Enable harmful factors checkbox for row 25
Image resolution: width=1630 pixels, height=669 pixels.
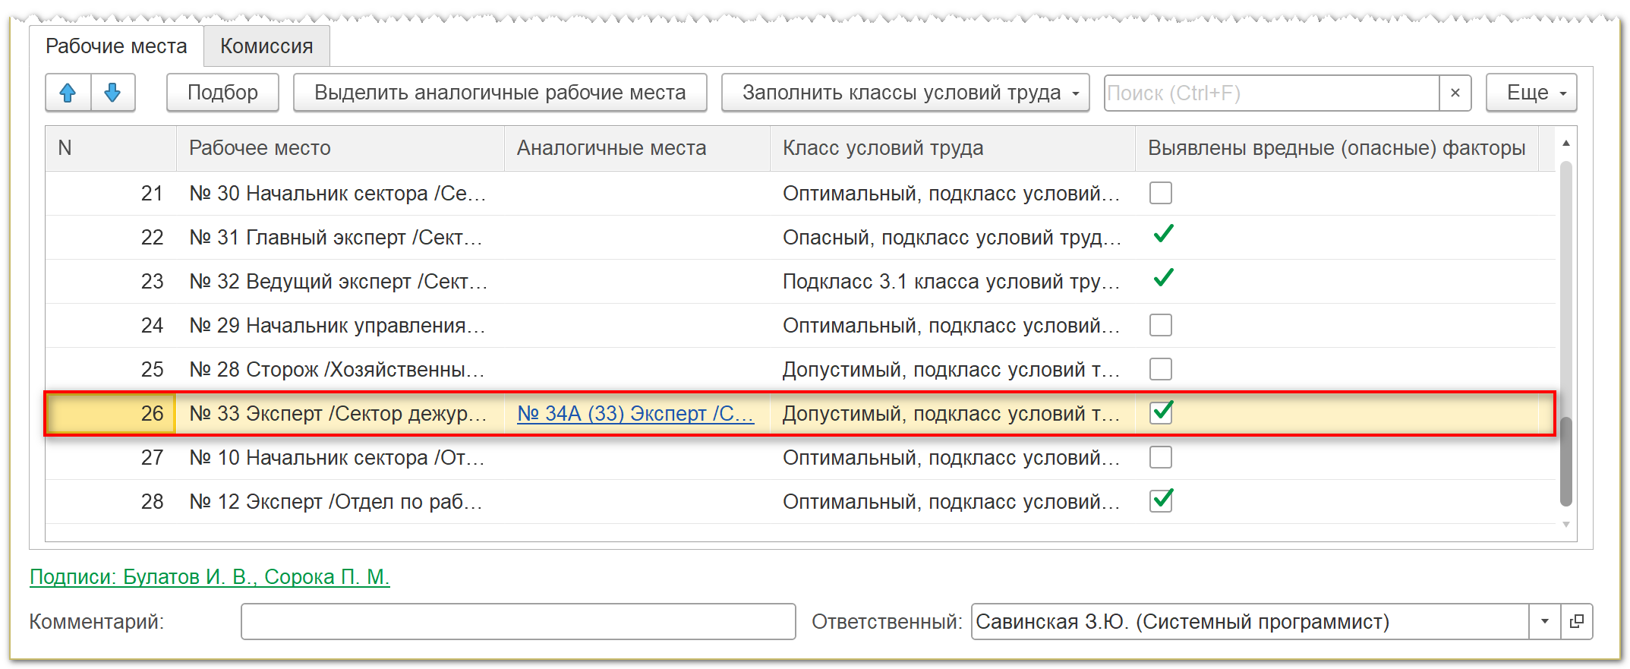pyautogui.click(x=1160, y=369)
